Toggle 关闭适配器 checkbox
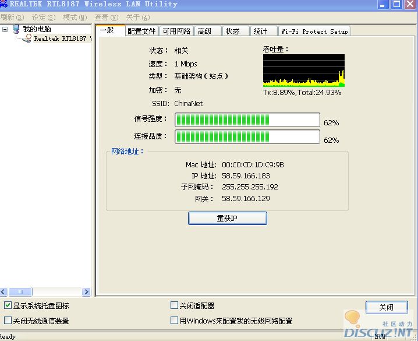Image resolution: width=418 pixels, height=341 pixels. (174, 305)
